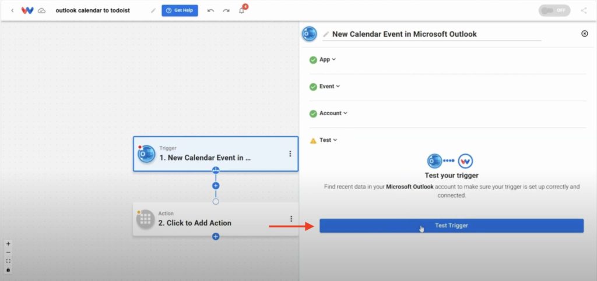Edit workflow name with pencil icon

[153, 10]
